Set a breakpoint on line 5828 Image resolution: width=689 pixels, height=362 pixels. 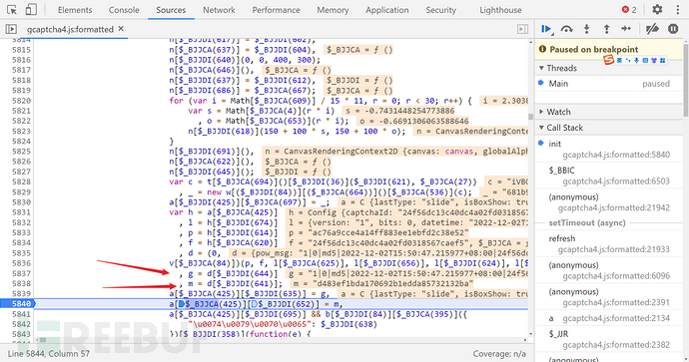pos(21,181)
